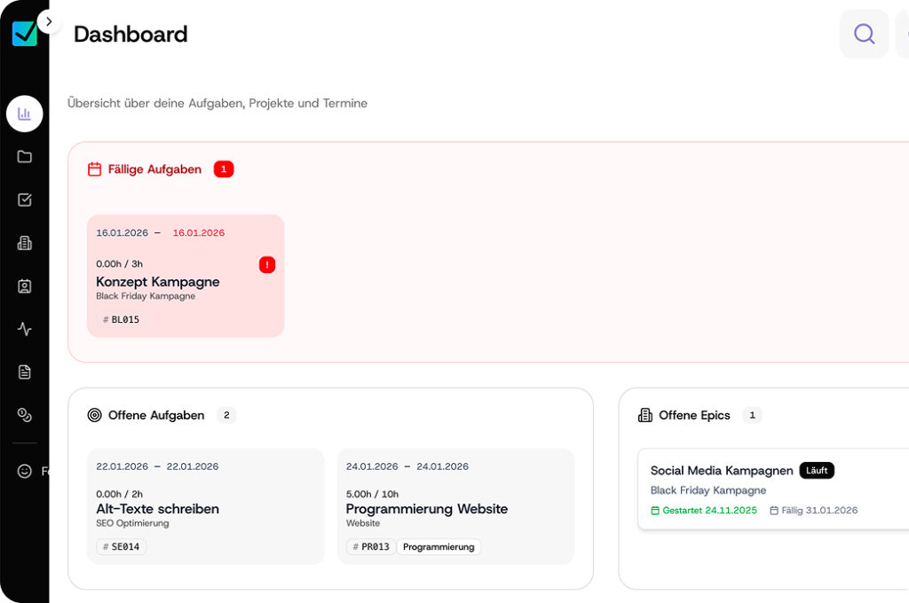Viewport: 909px width, 603px height.
Task: Open the Alt-Texte schreiben task
Action: (x=158, y=509)
